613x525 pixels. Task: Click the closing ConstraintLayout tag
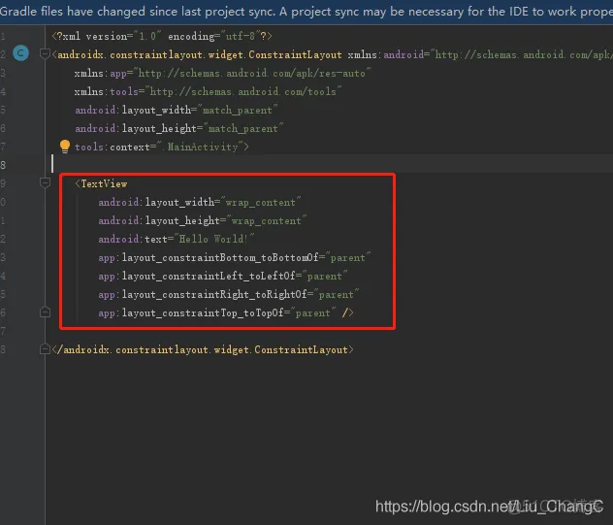[203, 349]
